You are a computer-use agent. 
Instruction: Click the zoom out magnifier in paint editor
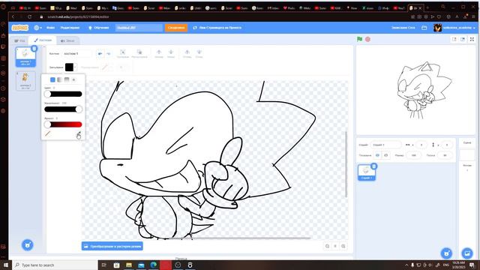(327, 246)
